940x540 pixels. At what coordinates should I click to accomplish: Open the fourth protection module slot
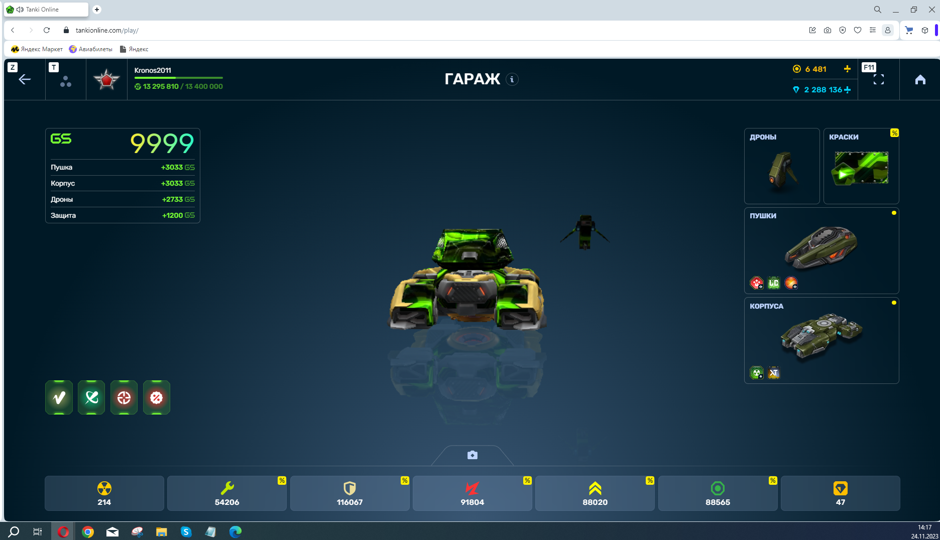point(157,397)
